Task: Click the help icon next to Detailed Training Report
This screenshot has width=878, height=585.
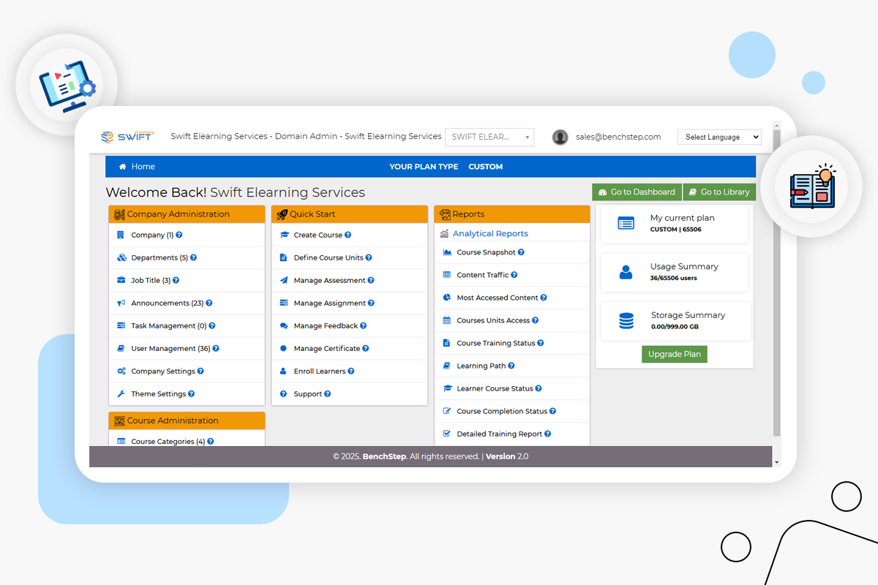Action: point(548,434)
